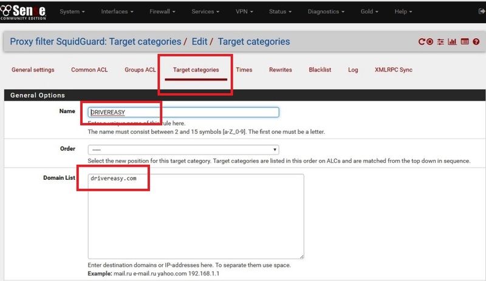The width and height of the screenshot is (486, 281).
Task: Click the stop service icon
Action: click(x=430, y=41)
